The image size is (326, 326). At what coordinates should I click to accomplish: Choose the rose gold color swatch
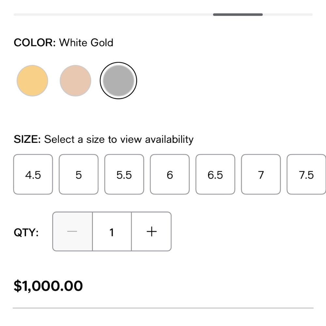point(75,81)
